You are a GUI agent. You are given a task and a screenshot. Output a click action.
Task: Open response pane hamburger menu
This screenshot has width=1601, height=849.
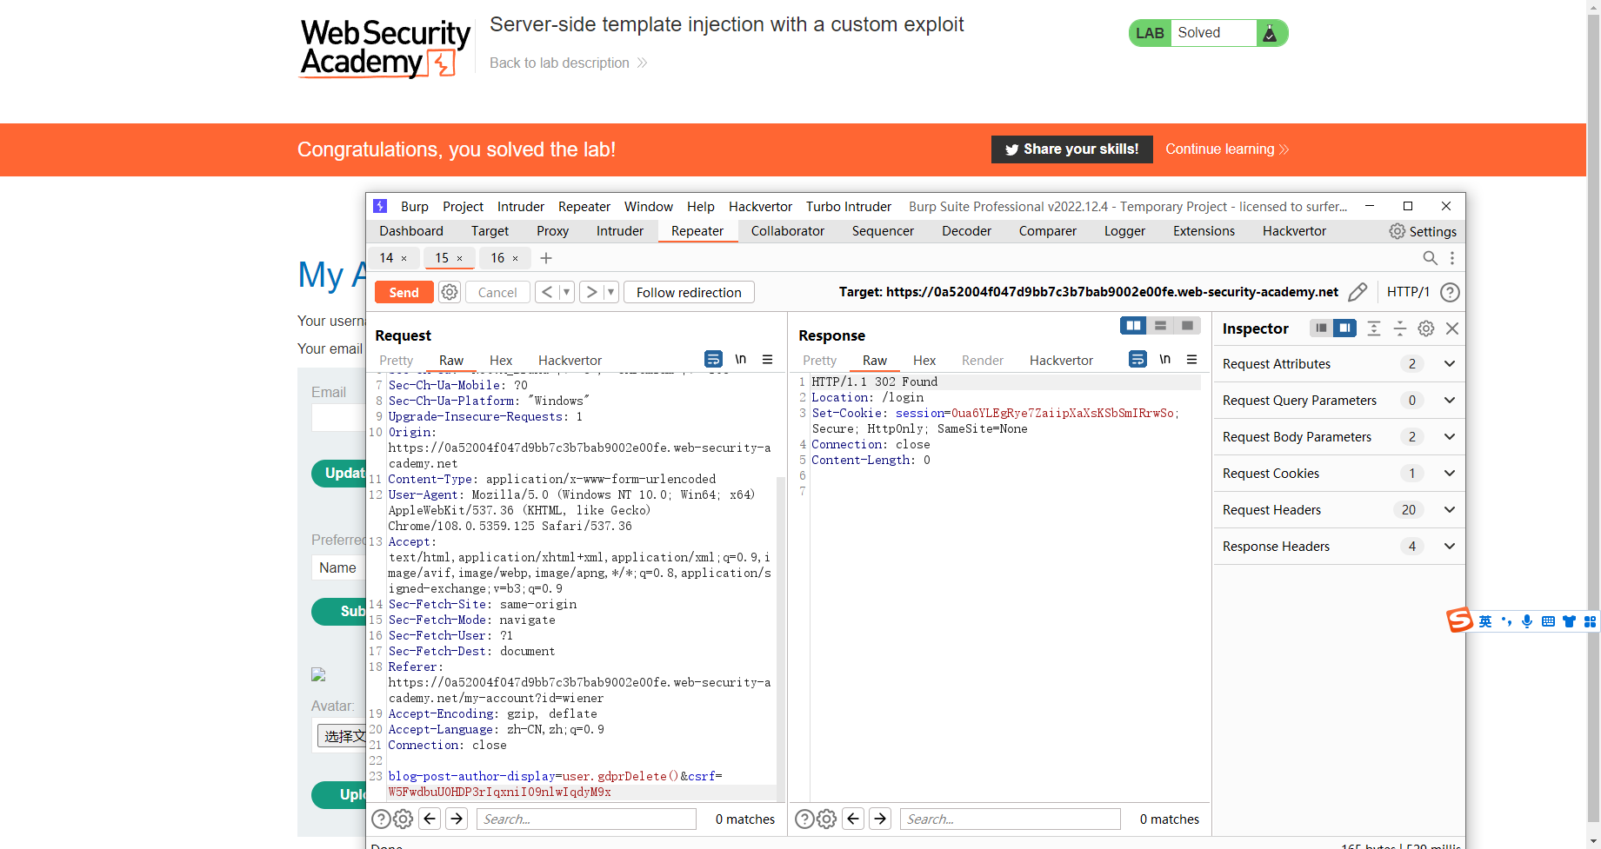(1191, 359)
